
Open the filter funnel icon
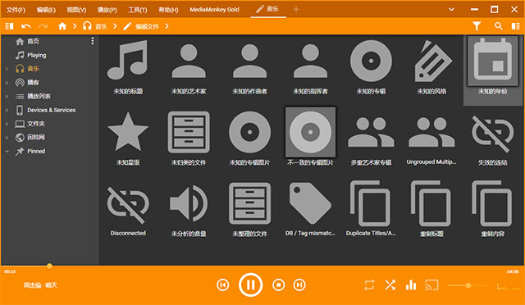(x=477, y=26)
